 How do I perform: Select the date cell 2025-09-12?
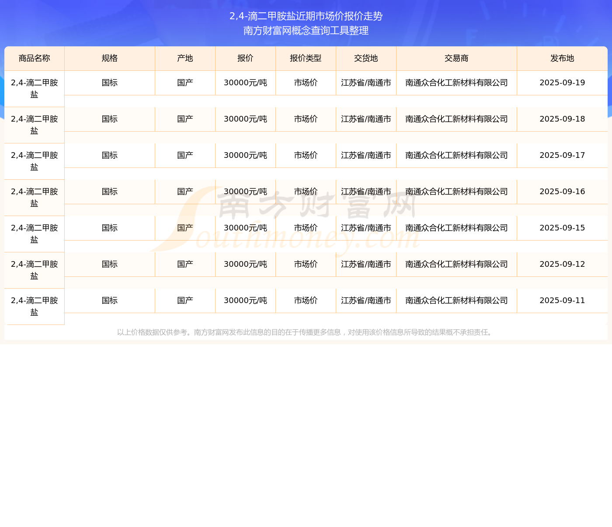click(x=562, y=264)
